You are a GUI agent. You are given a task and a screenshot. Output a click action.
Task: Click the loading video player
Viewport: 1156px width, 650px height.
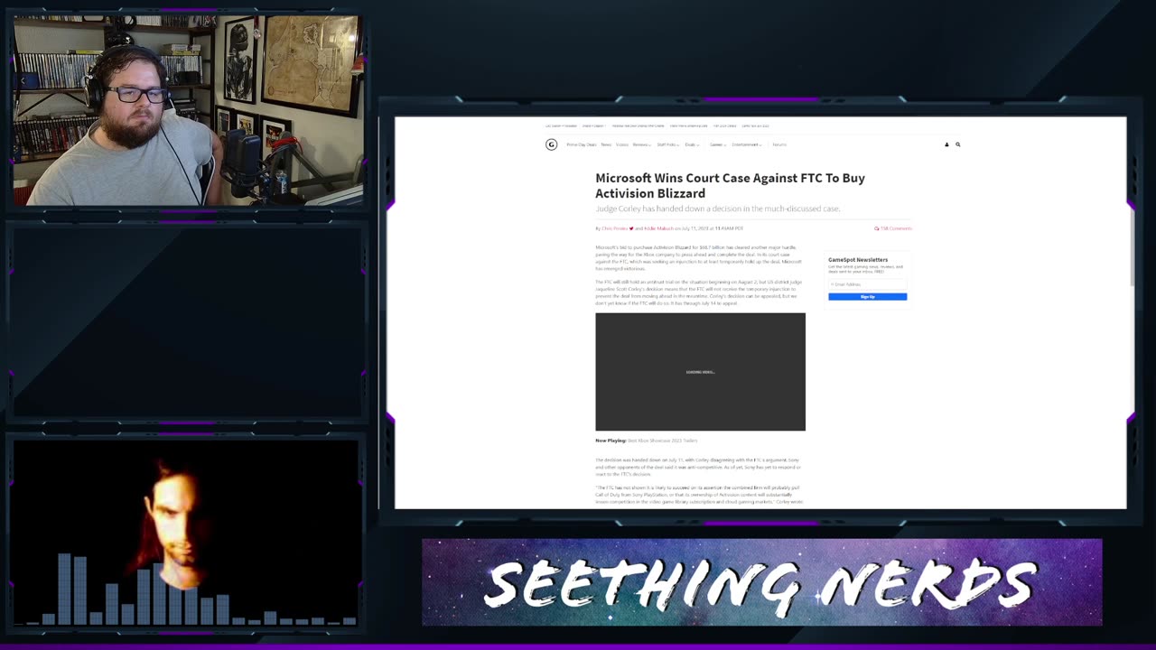pos(700,372)
